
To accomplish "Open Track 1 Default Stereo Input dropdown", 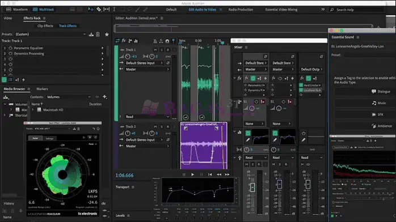I will click(x=144, y=63).
